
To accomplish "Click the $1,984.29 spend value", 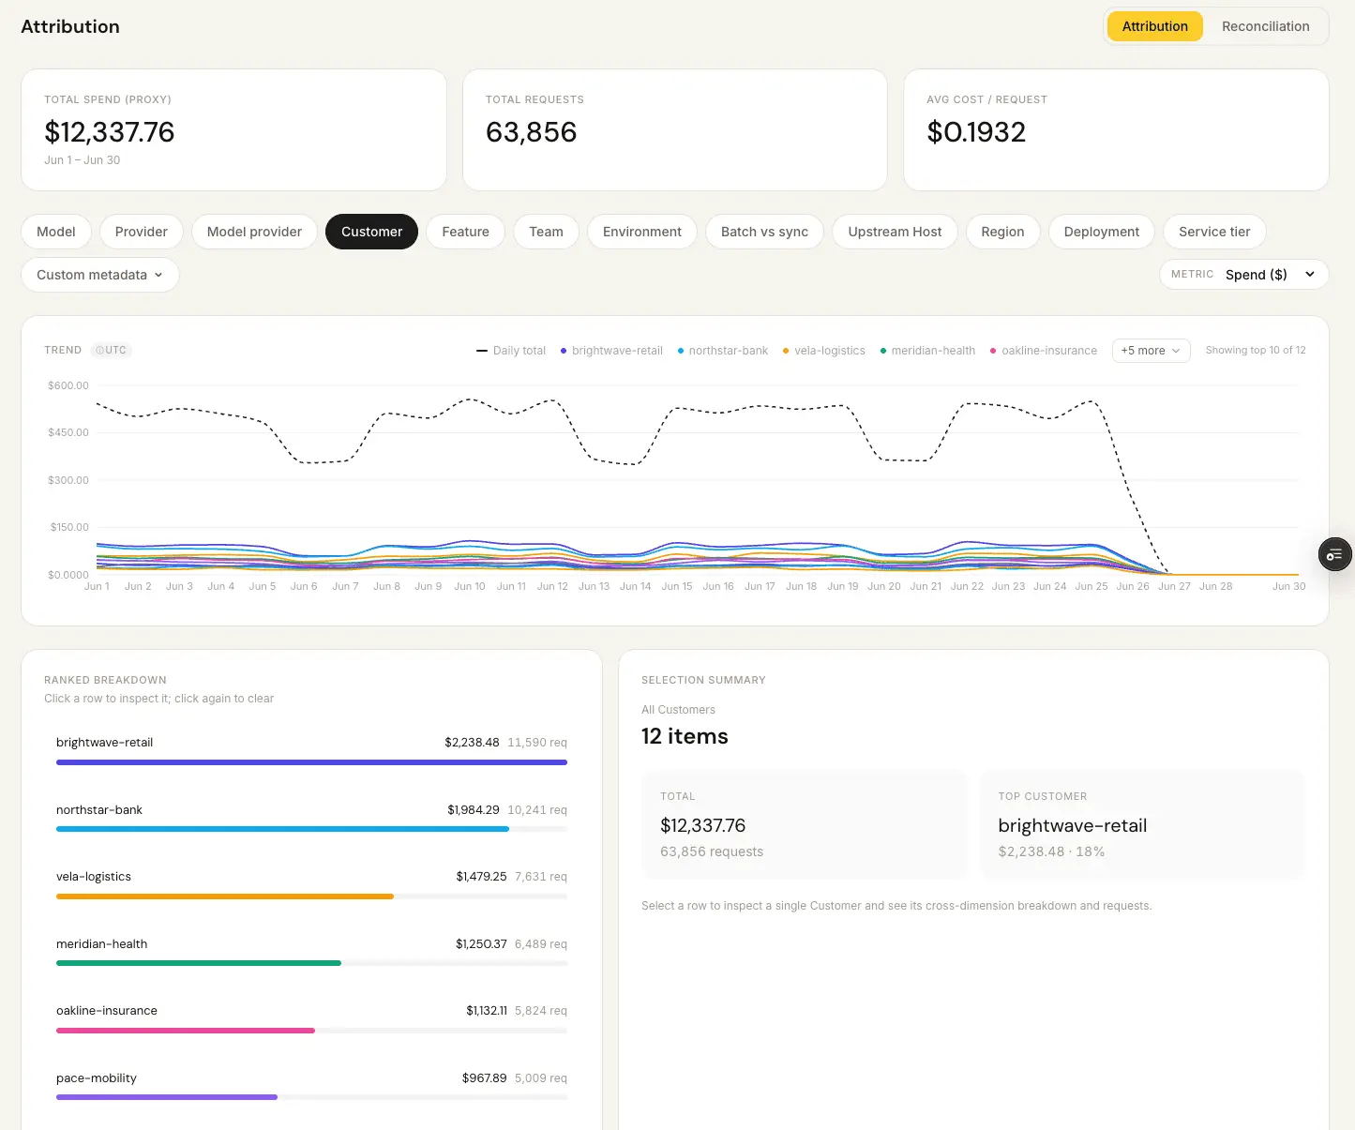I will (x=474, y=810).
